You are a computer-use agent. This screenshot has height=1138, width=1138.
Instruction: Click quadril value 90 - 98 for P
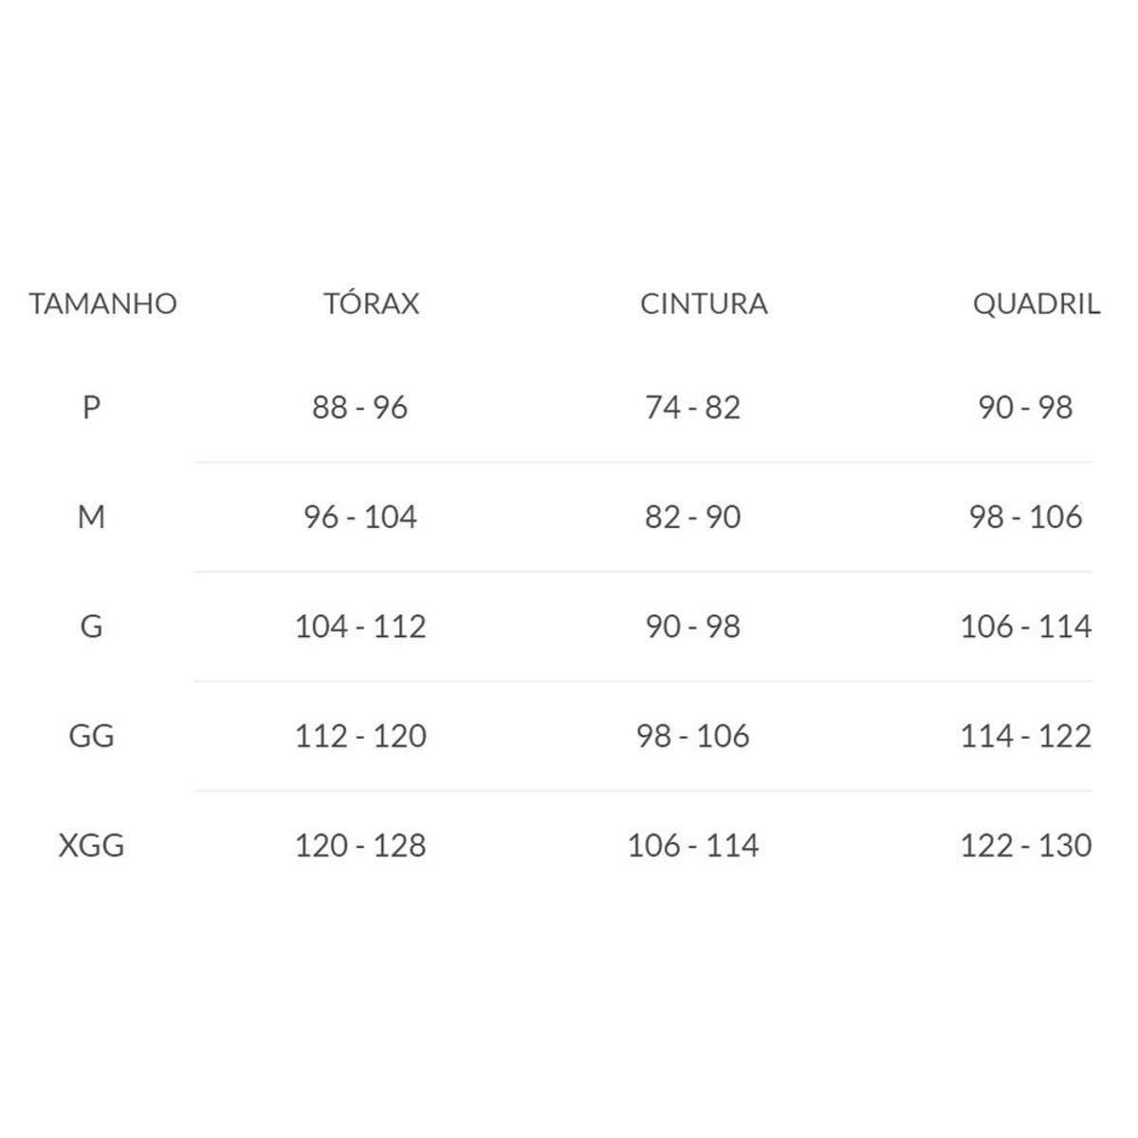pos(1025,408)
